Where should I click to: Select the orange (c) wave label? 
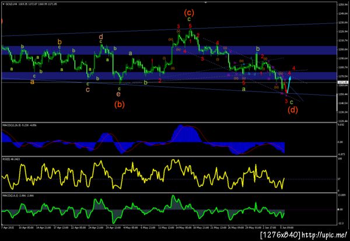tap(189, 12)
